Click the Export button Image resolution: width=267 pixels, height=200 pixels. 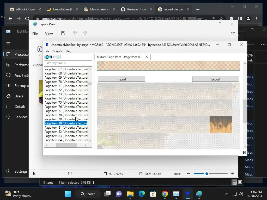click(216, 79)
